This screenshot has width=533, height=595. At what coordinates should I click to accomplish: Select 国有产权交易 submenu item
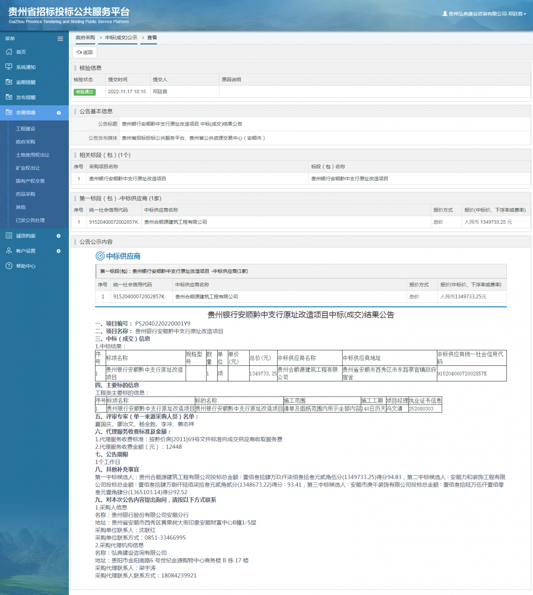click(x=30, y=181)
